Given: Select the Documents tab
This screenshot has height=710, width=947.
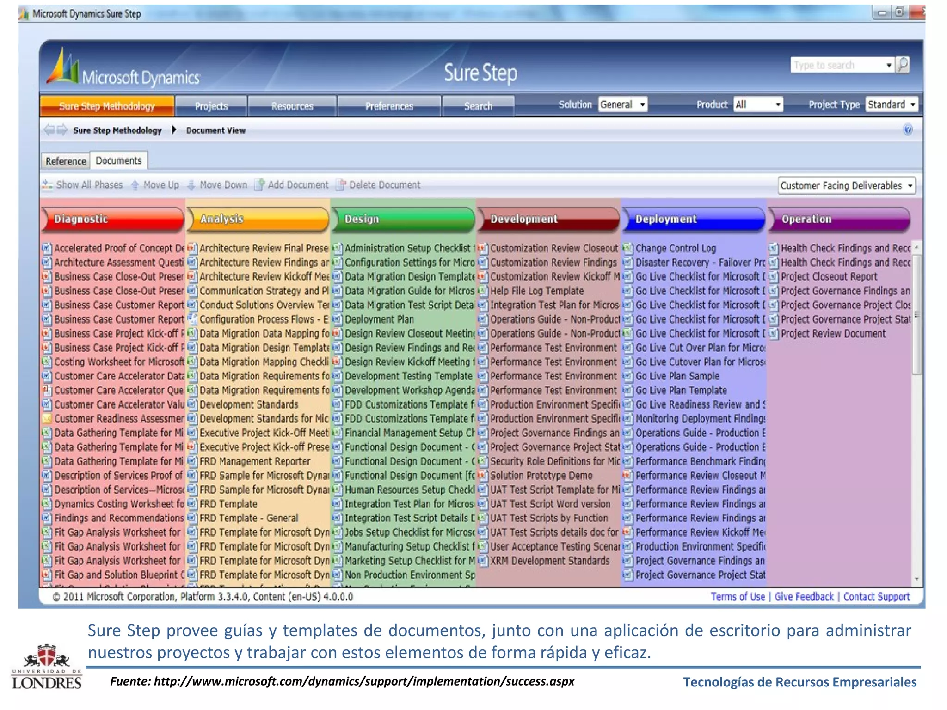Looking at the screenshot, I should (119, 160).
